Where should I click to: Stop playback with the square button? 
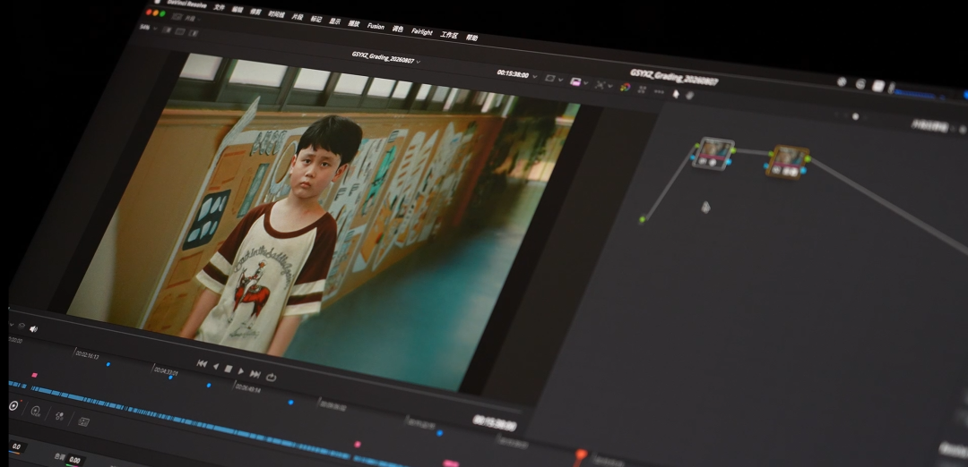tap(228, 369)
